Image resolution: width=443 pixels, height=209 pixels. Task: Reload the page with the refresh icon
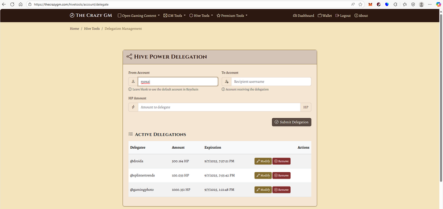12,5
